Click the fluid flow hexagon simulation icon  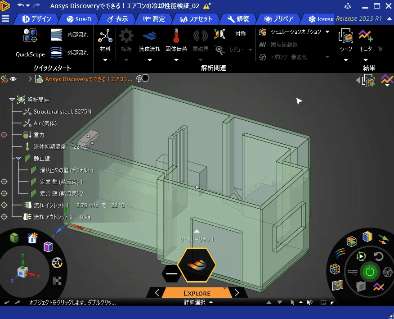pyautogui.click(x=197, y=265)
